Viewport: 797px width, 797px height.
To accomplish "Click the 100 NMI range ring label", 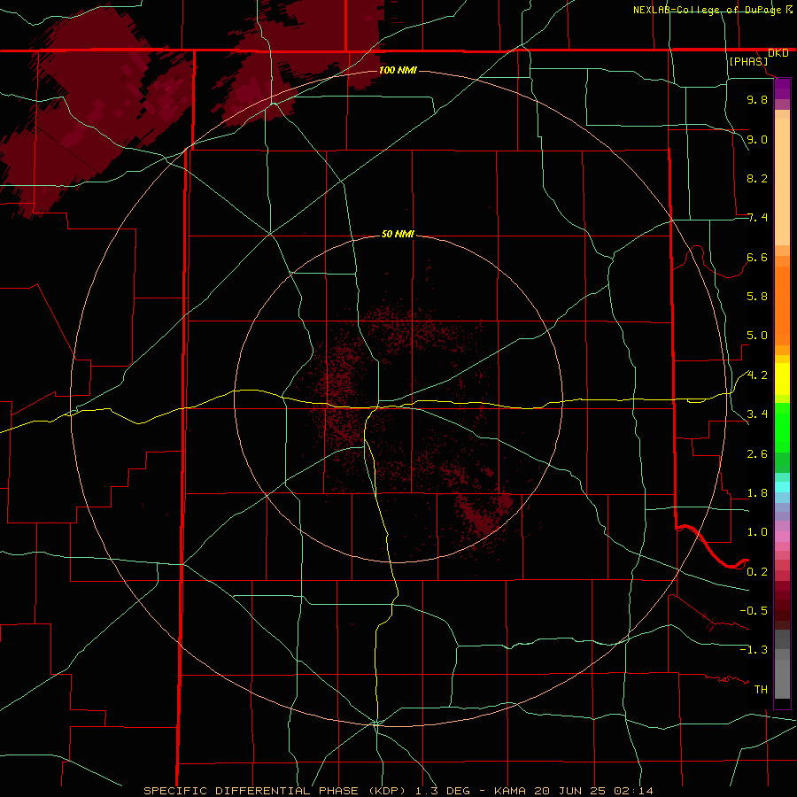I will (x=398, y=70).
